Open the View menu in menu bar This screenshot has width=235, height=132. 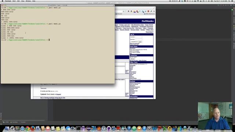23,1
